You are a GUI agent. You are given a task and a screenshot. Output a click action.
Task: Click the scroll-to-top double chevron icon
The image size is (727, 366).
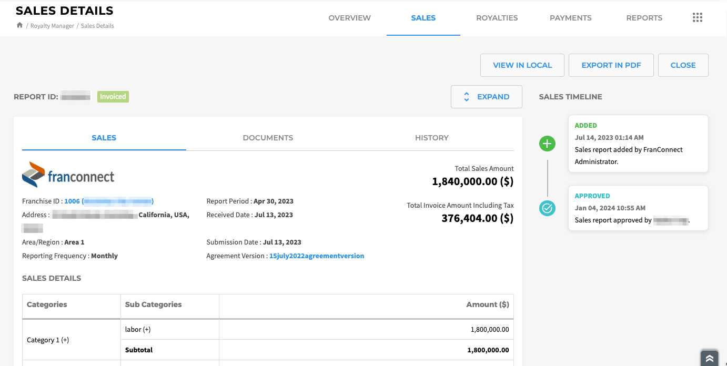[x=710, y=359]
